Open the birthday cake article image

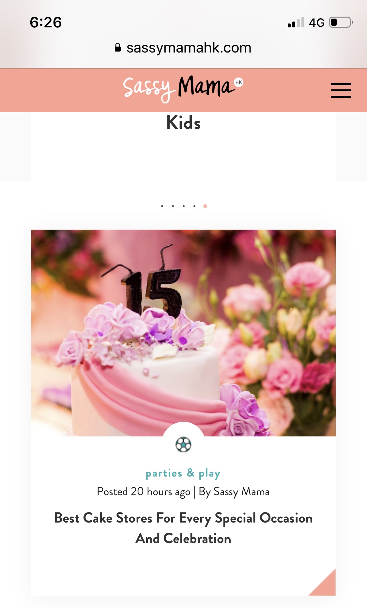tap(183, 333)
